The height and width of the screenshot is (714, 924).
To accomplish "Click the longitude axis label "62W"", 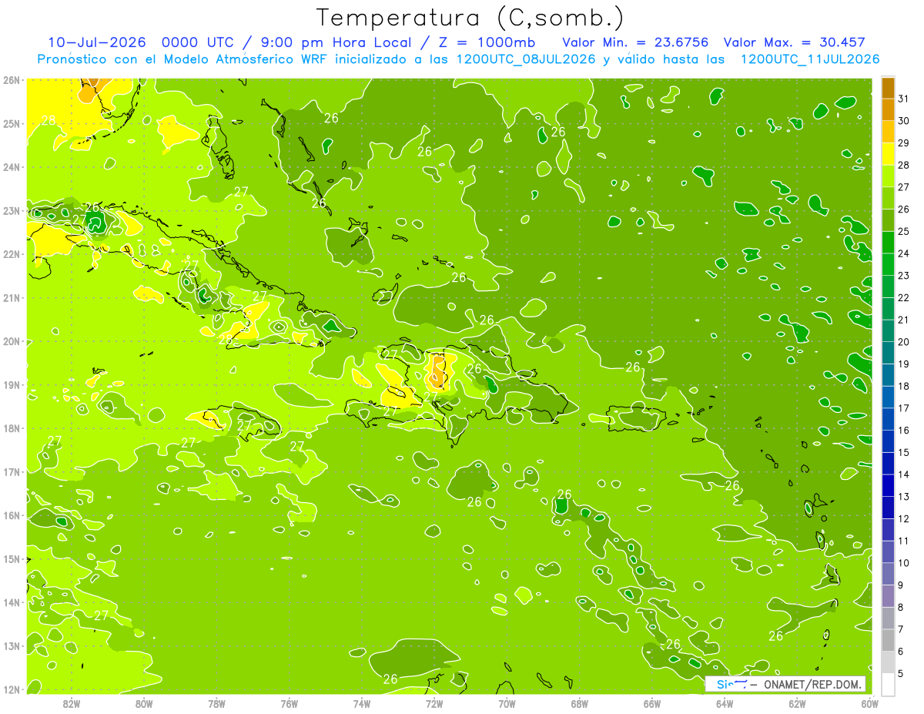I will pyautogui.click(x=797, y=703).
